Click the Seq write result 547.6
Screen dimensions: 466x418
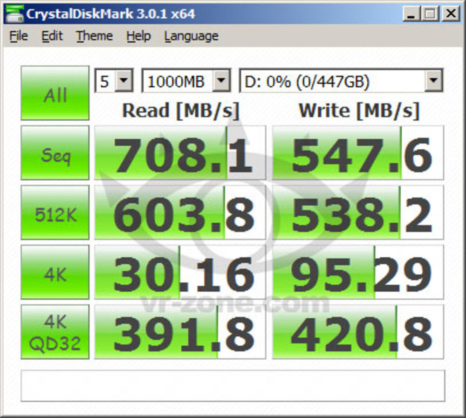[x=358, y=153]
